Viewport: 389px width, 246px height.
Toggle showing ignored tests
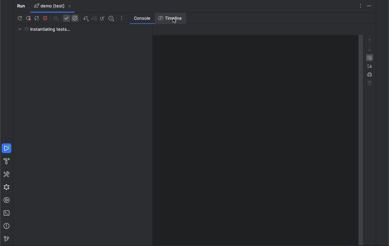[75, 18]
